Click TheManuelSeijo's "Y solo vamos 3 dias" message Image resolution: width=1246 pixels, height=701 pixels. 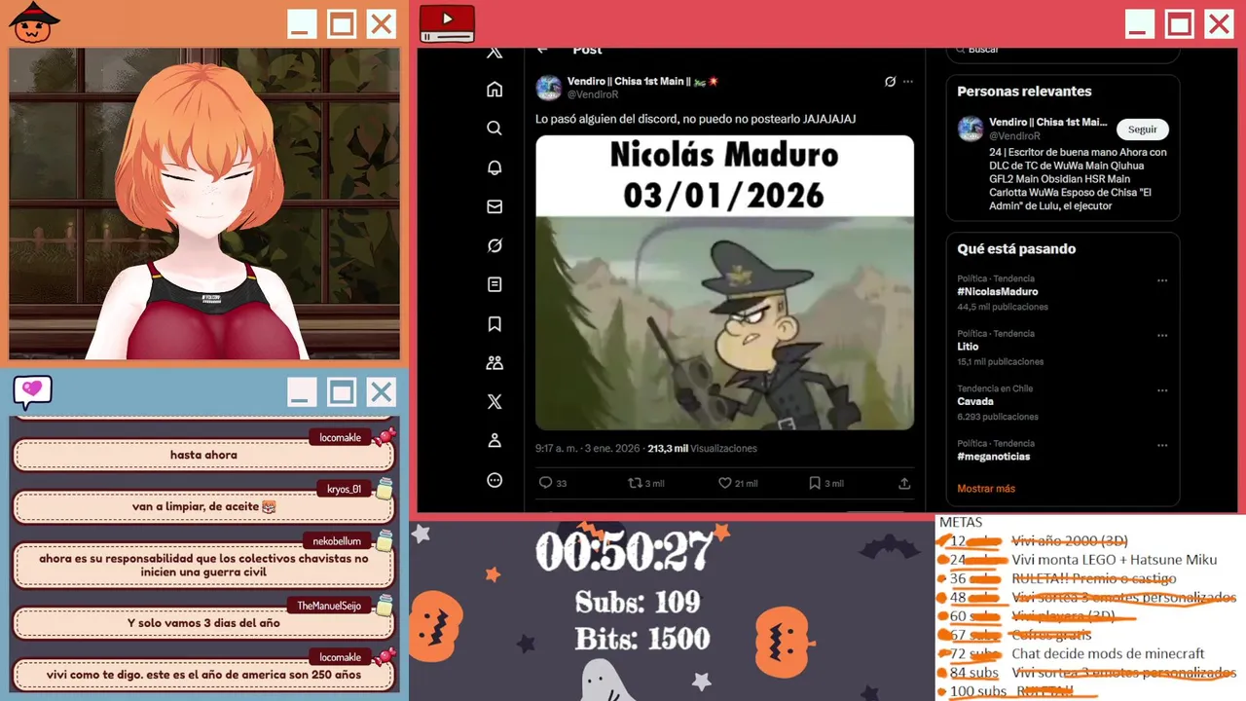203,623
